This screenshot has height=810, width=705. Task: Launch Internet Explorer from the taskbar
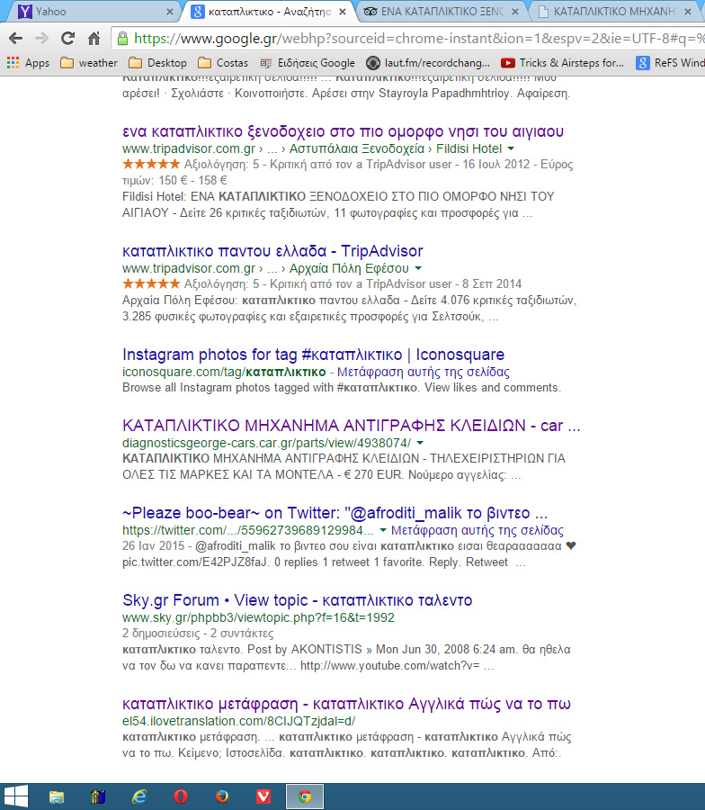[138, 796]
